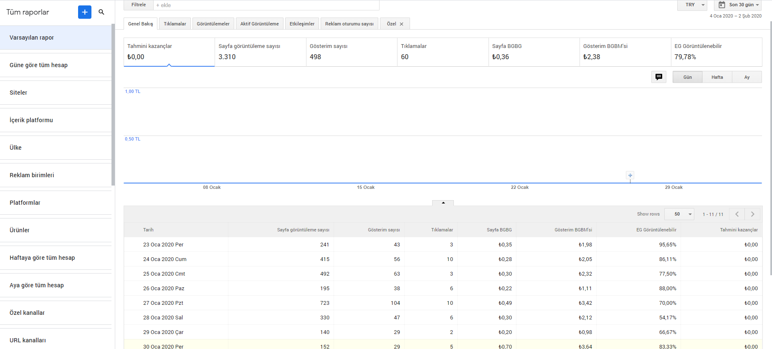Click the '23 Oca 2020 Per' table row date
Image resolution: width=772 pixels, height=349 pixels.
tap(163, 245)
